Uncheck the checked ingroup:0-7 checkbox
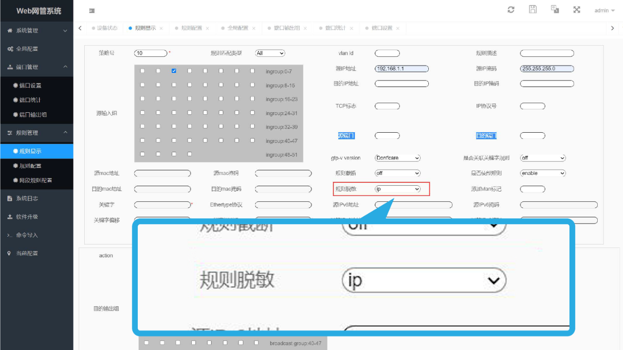 (x=174, y=71)
